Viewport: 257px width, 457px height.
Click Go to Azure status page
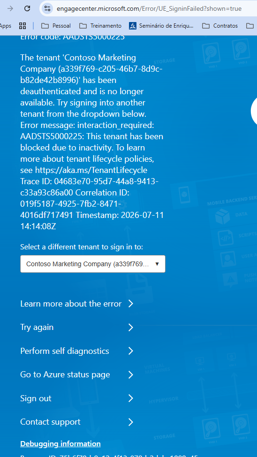click(65, 375)
